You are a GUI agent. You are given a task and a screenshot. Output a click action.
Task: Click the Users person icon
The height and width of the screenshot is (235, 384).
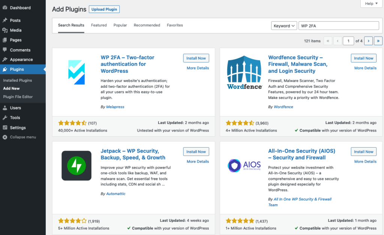point(5,108)
